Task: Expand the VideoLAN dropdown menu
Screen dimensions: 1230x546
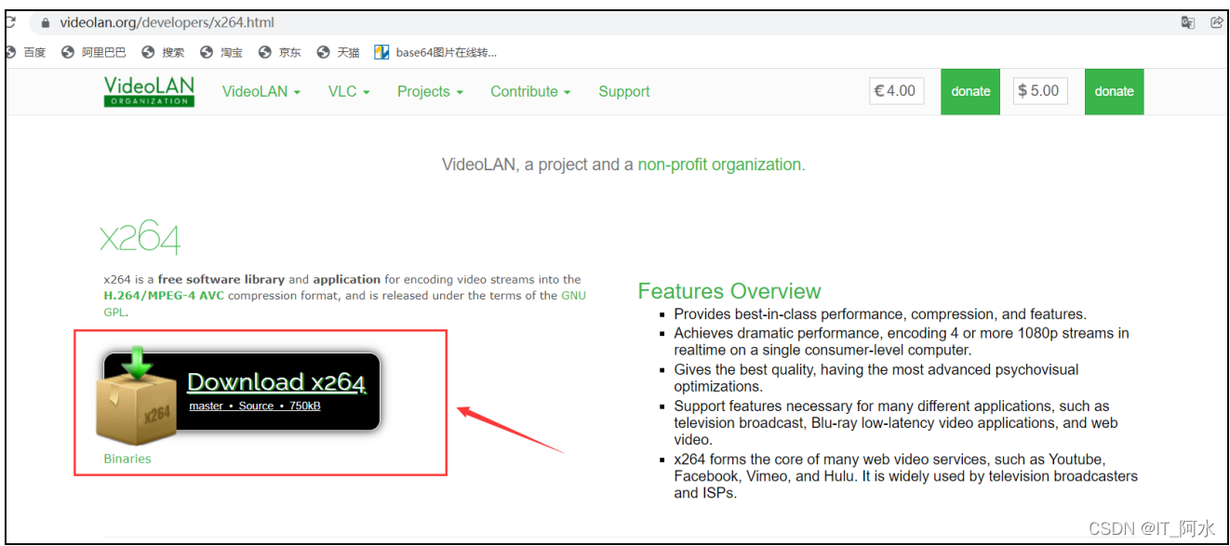Action: point(261,91)
